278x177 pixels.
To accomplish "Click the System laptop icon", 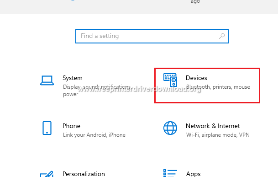I will pos(47,80).
